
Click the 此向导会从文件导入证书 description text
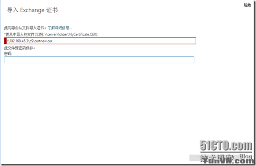[x=25, y=28]
